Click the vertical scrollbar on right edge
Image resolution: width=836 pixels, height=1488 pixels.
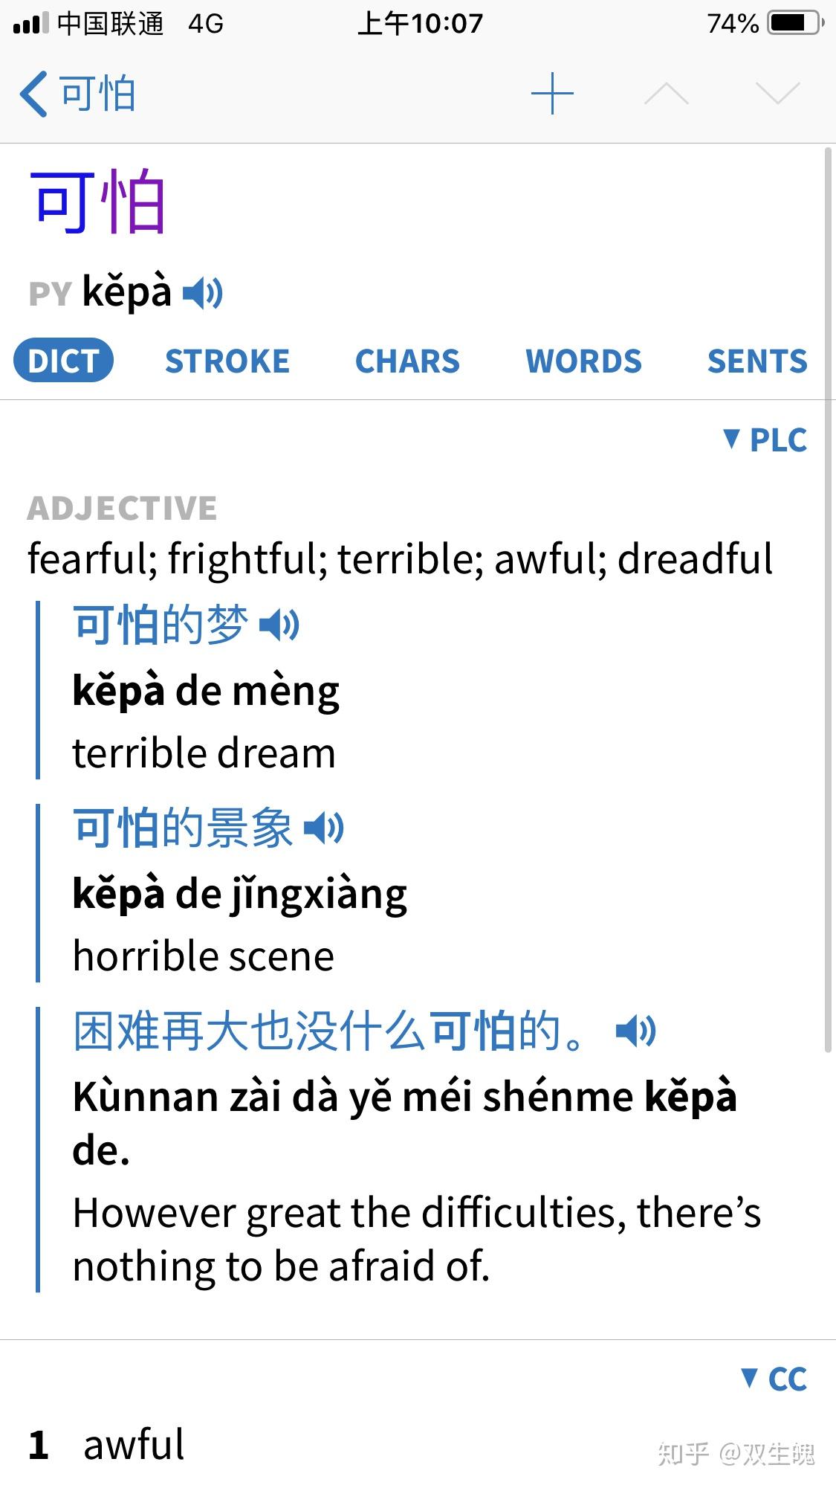coord(829,599)
